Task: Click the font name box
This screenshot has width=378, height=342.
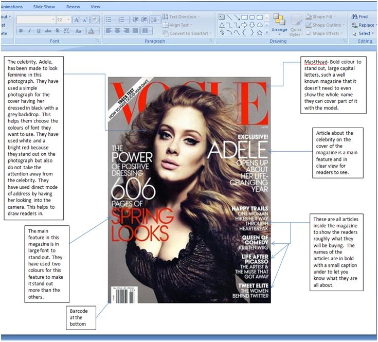Action: (x=36, y=20)
